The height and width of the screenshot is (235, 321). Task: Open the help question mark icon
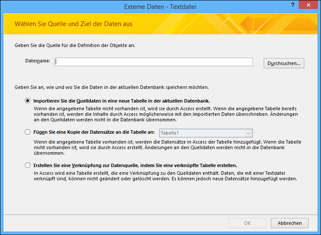293,5
